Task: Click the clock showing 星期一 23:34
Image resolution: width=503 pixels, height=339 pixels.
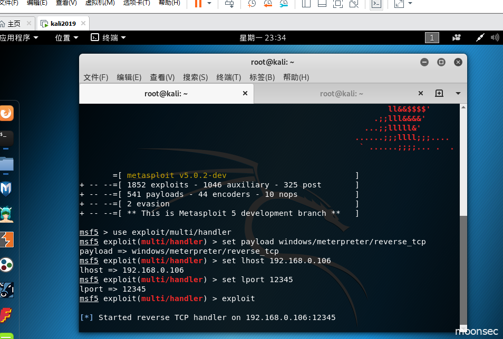Action: pos(263,38)
